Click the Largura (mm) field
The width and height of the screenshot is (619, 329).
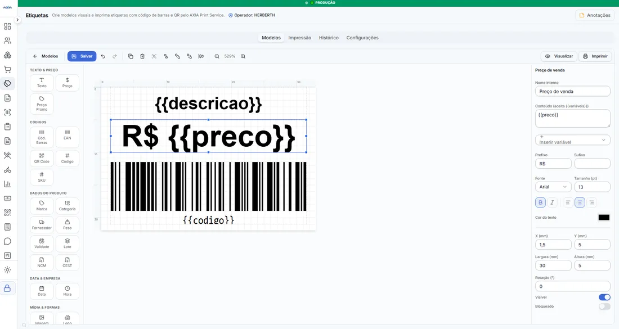[553, 265]
